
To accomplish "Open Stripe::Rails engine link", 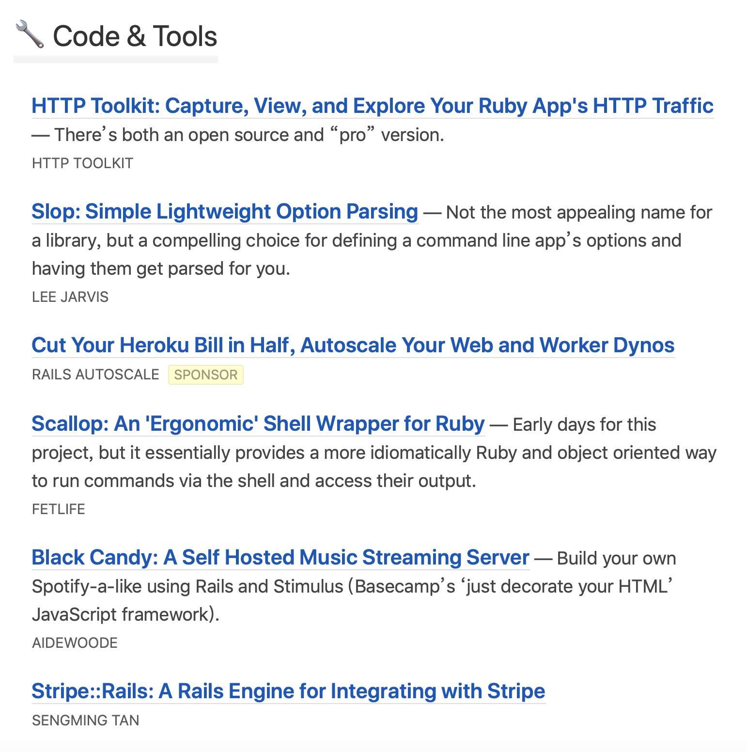I will [x=289, y=691].
